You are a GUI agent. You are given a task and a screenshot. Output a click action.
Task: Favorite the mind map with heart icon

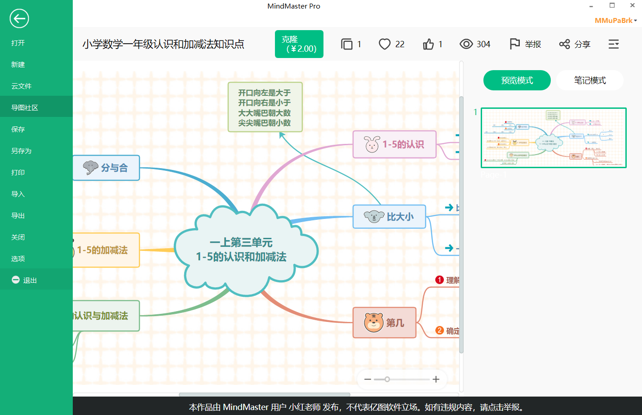coord(385,44)
